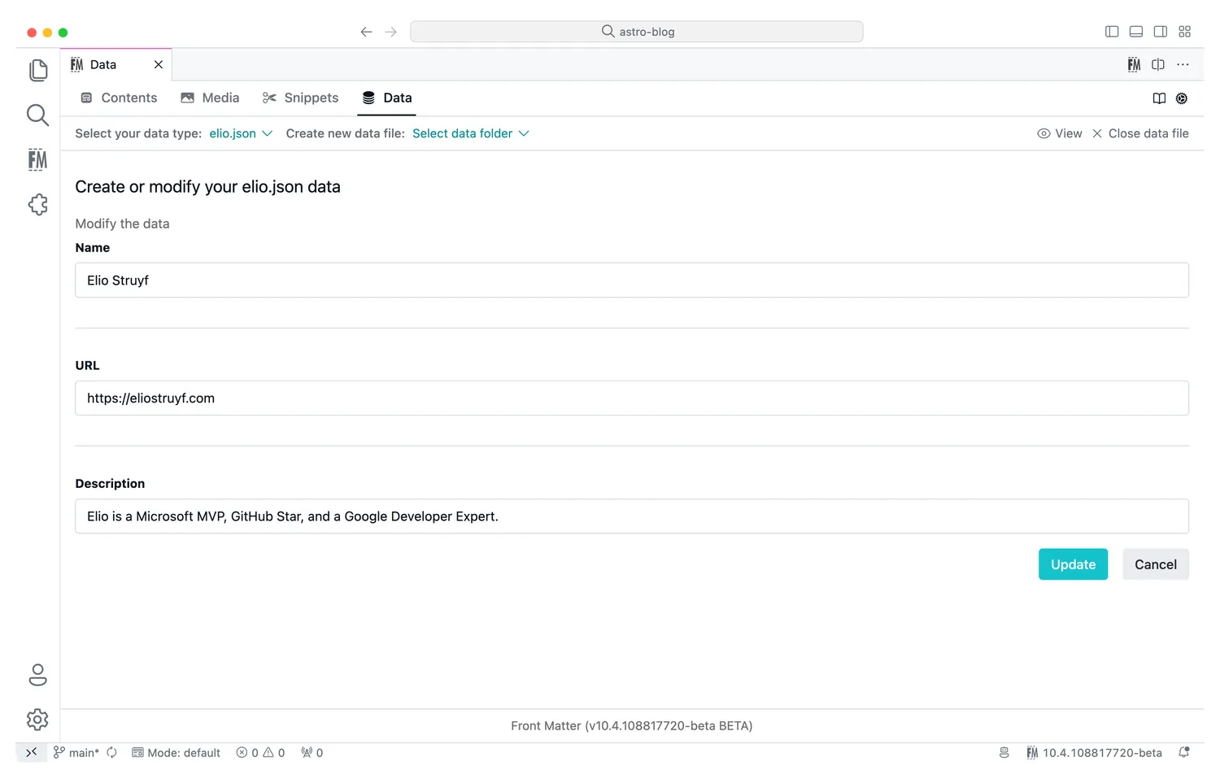Open the Accounts icon in activity bar
Viewport: 1220px width, 779px height.
point(37,675)
